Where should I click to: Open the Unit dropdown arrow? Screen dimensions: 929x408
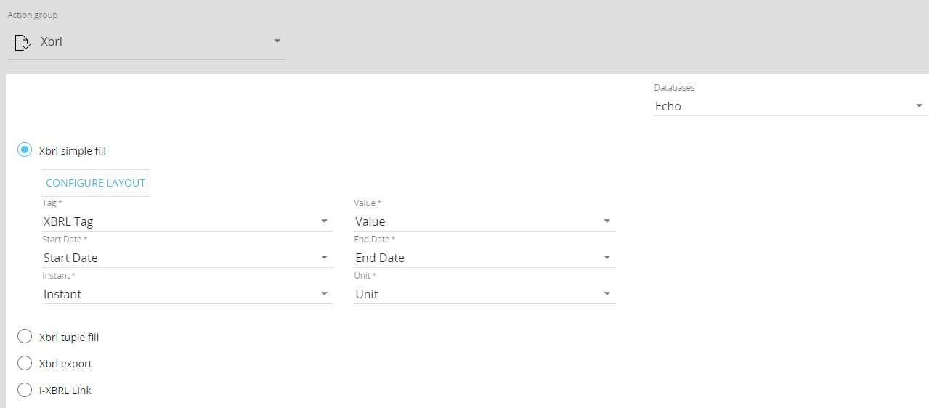point(607,294)
